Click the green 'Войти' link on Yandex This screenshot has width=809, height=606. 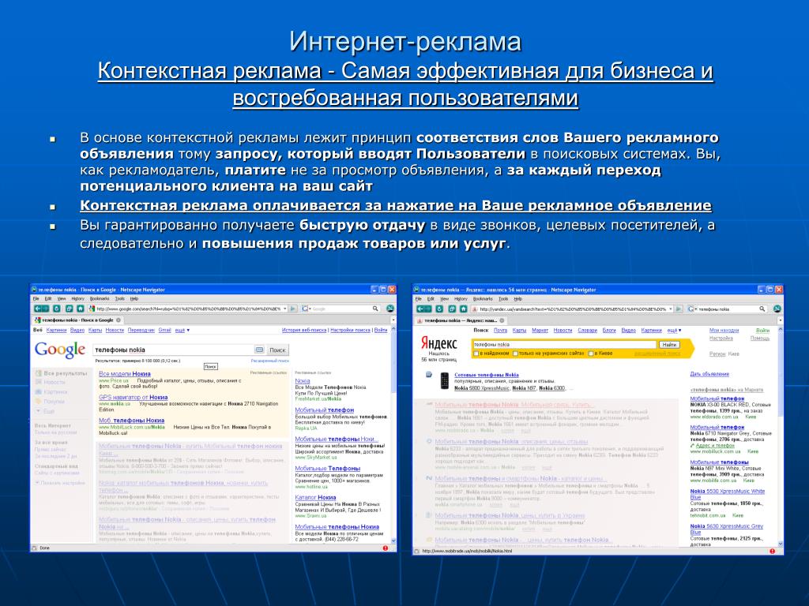tap(762, 331)
